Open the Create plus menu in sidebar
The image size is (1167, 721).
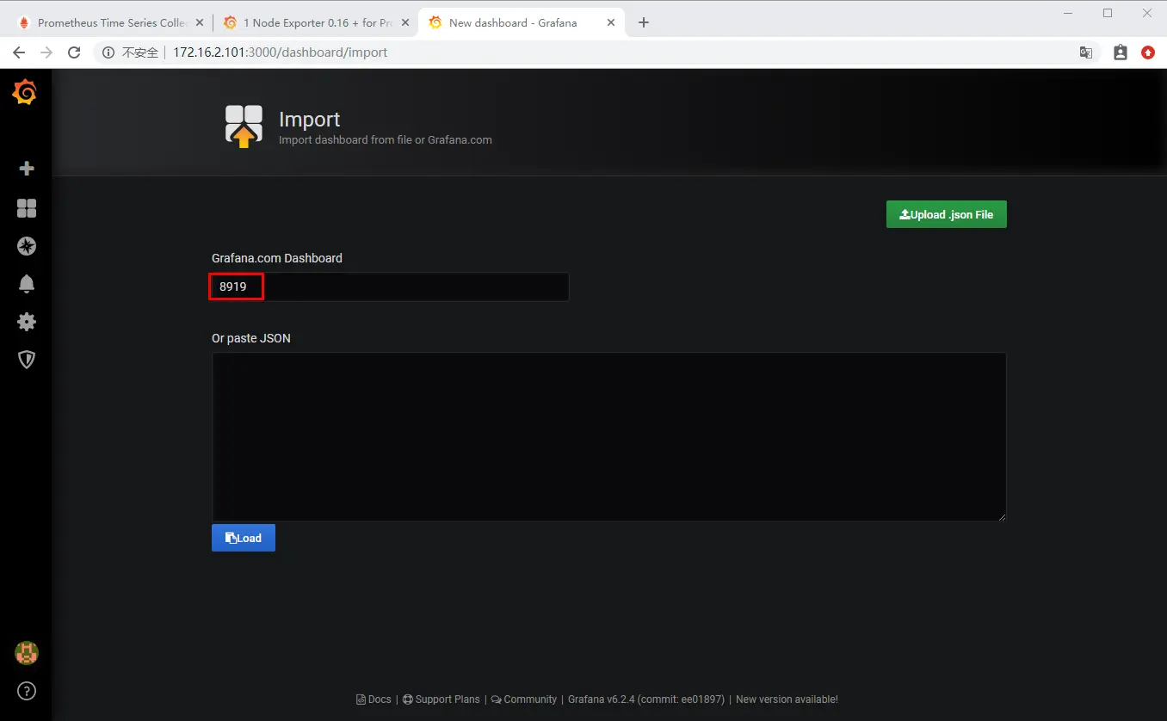point(27,169)
